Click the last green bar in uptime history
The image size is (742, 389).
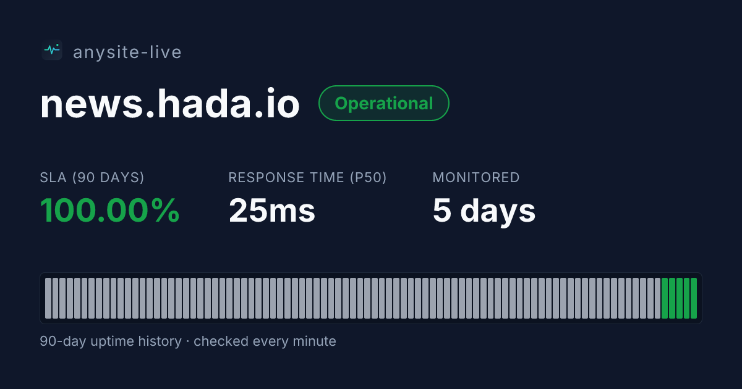694,298
